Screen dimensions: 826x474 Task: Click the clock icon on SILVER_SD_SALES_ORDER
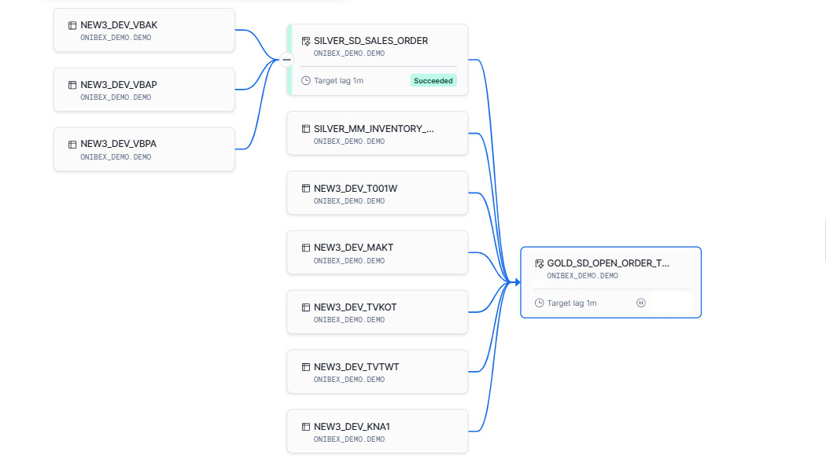[306, 80]
